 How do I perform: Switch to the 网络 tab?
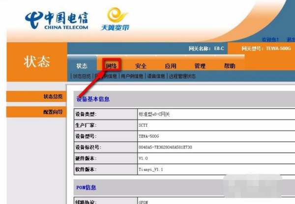[112, 66]
